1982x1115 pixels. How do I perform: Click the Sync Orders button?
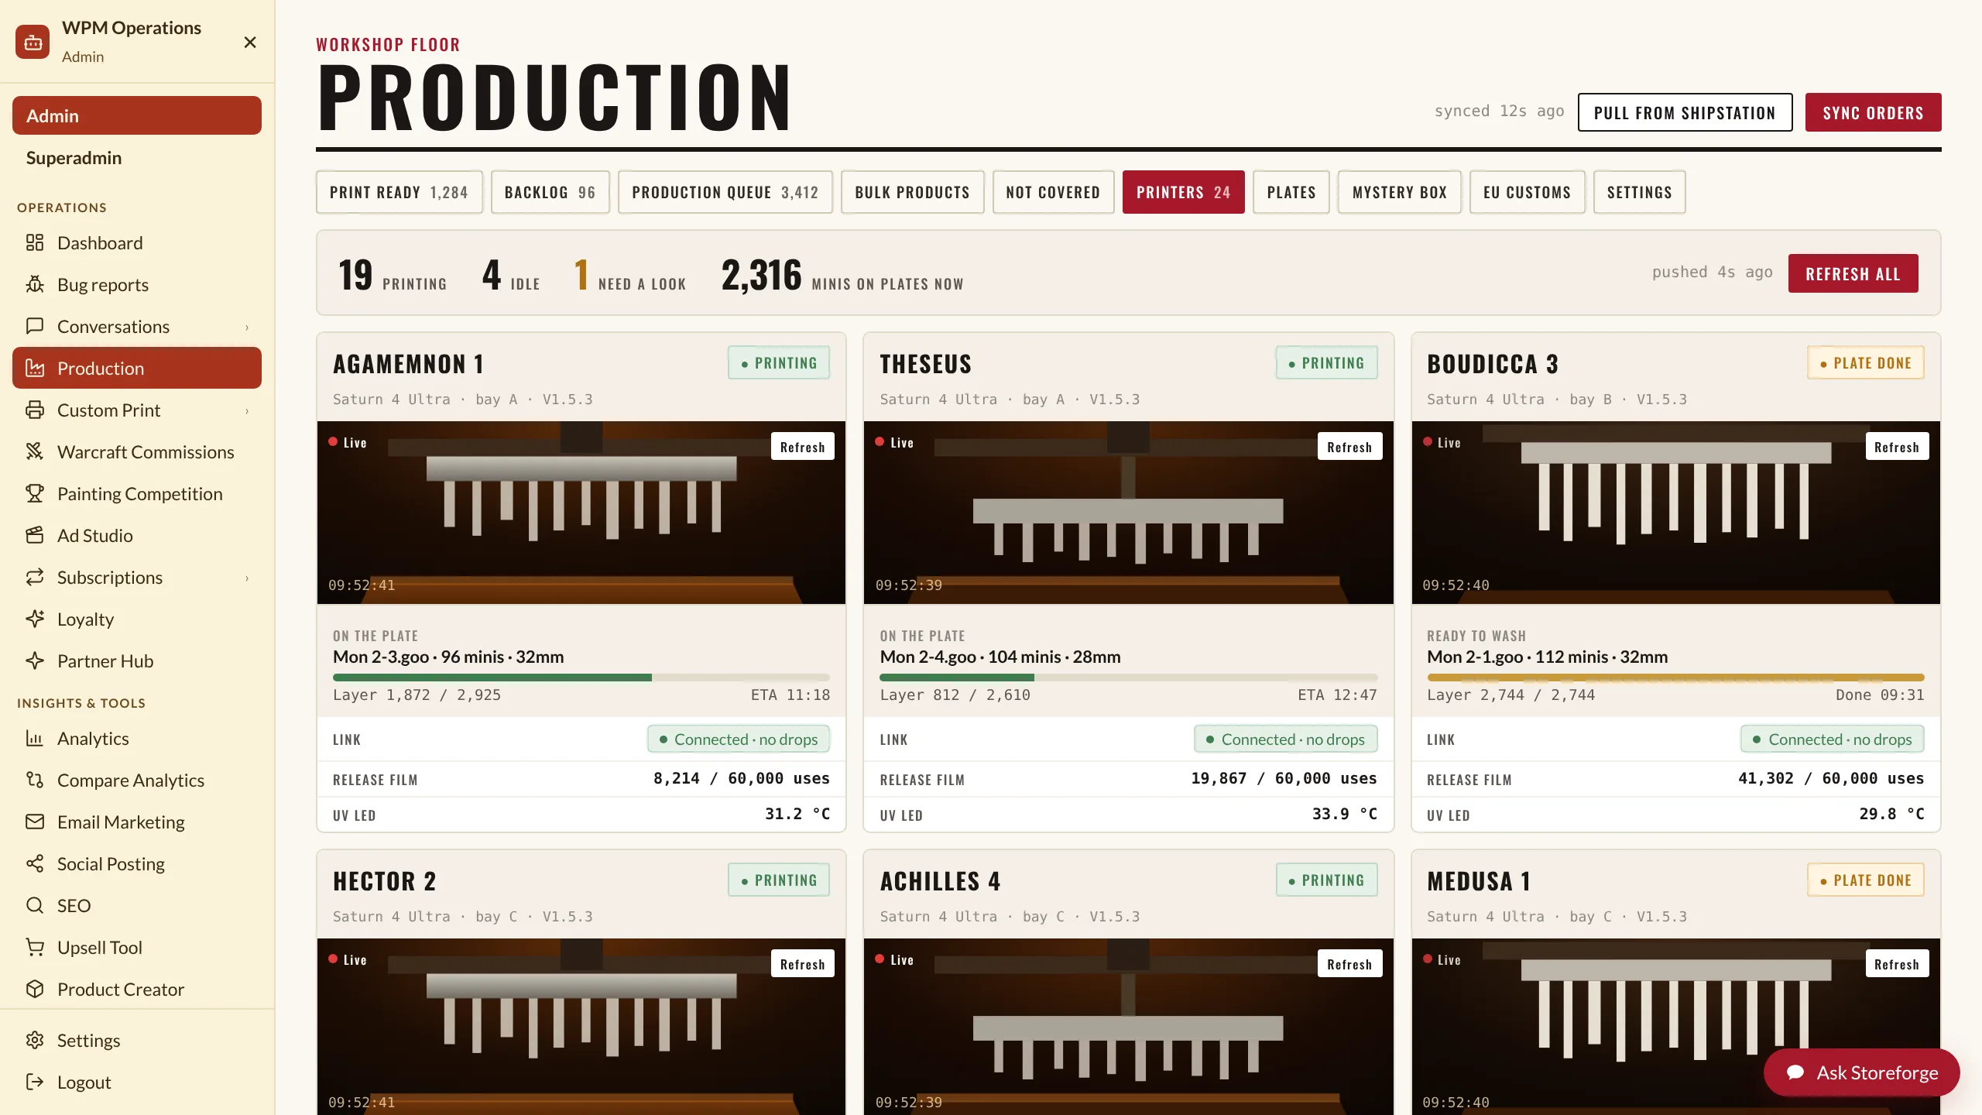(x=1873, y=113)
